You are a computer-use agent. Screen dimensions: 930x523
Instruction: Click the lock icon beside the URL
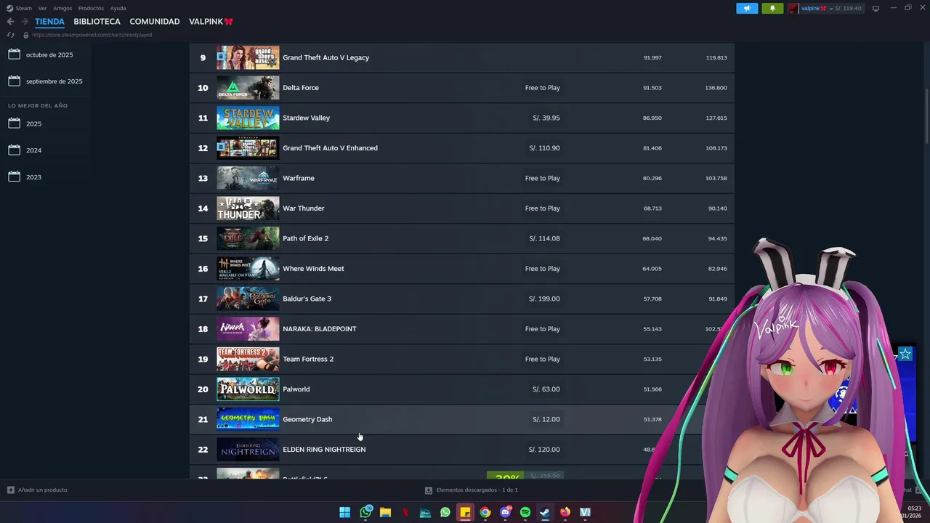(x=25, y=35)
